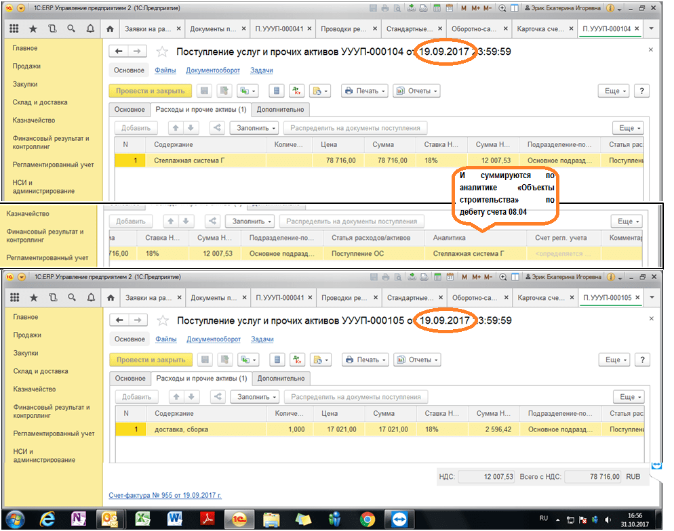
Task: Click post document icon in УУУП-000104
Action: point(224,91)
